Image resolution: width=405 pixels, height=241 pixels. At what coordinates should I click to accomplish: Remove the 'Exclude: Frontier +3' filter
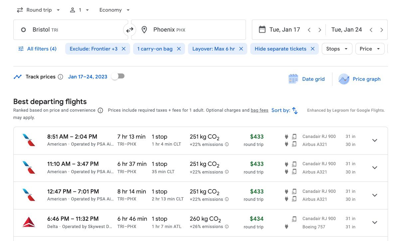pos(123,49)
